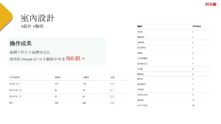
Task: Click the #設計 hashtag text
Action: click(26, 26)
